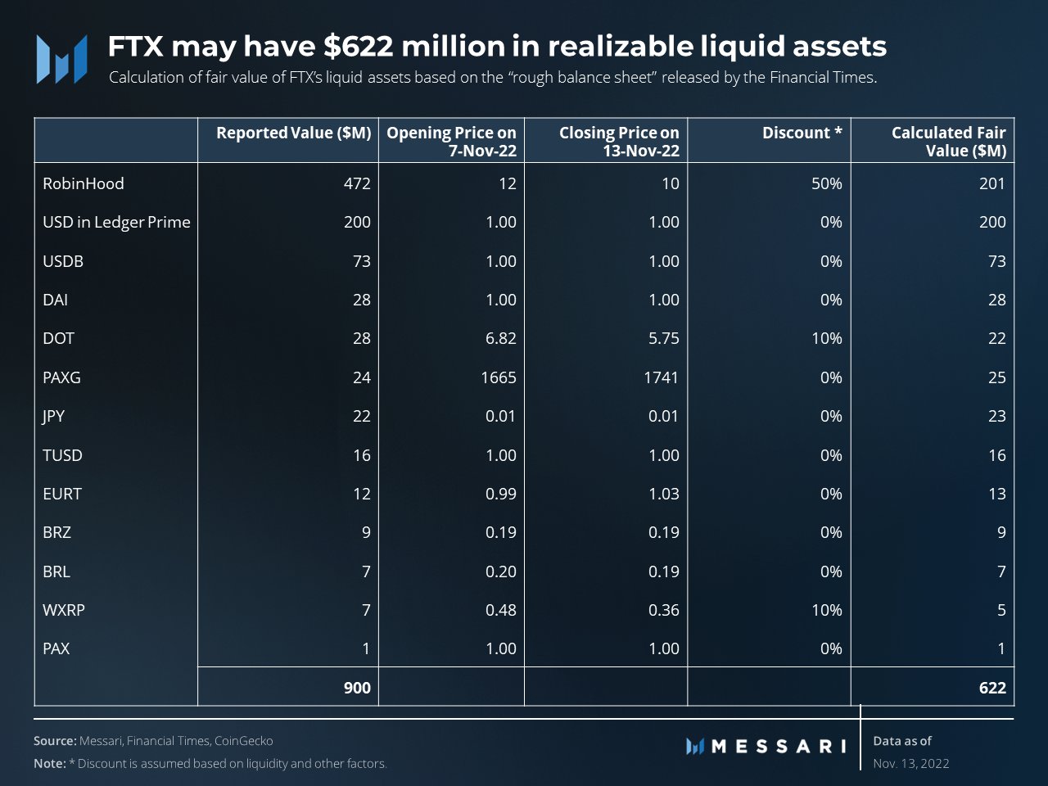Screen dimensions: 1048x786
Task: Click the 50% discount for RobinHood
Action: [x=826, y=183]
